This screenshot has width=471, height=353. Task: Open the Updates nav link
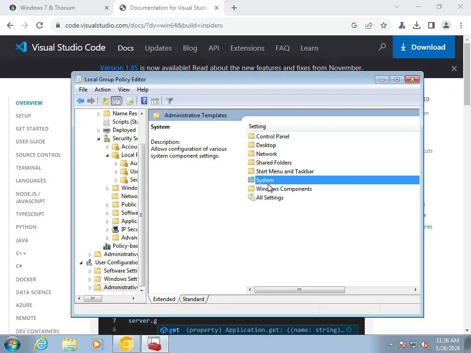(x=158, y=48)
